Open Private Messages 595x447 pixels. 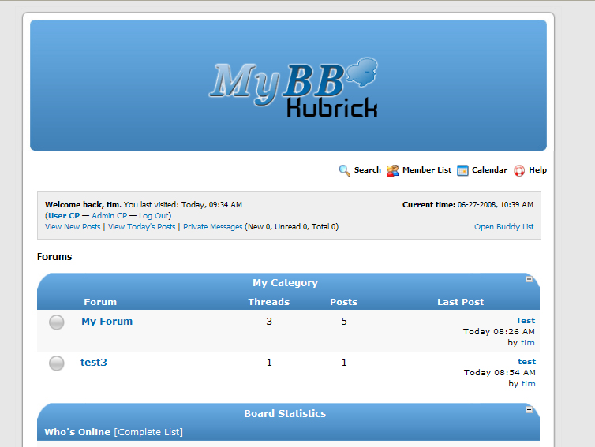tap(212, 227)
